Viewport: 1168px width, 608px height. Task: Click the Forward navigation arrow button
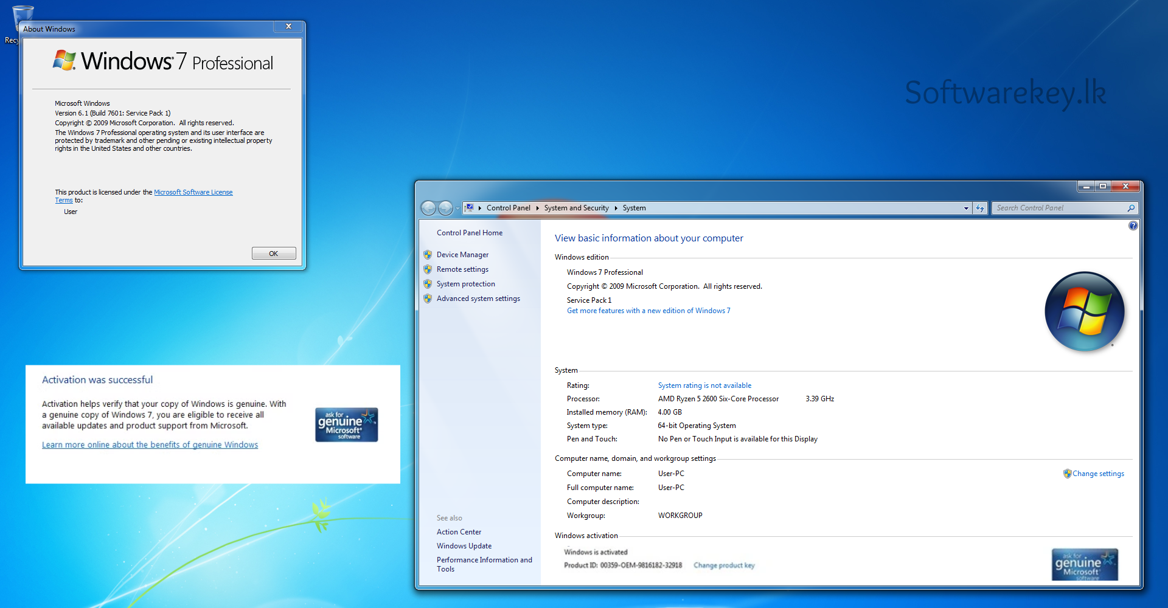445,209
